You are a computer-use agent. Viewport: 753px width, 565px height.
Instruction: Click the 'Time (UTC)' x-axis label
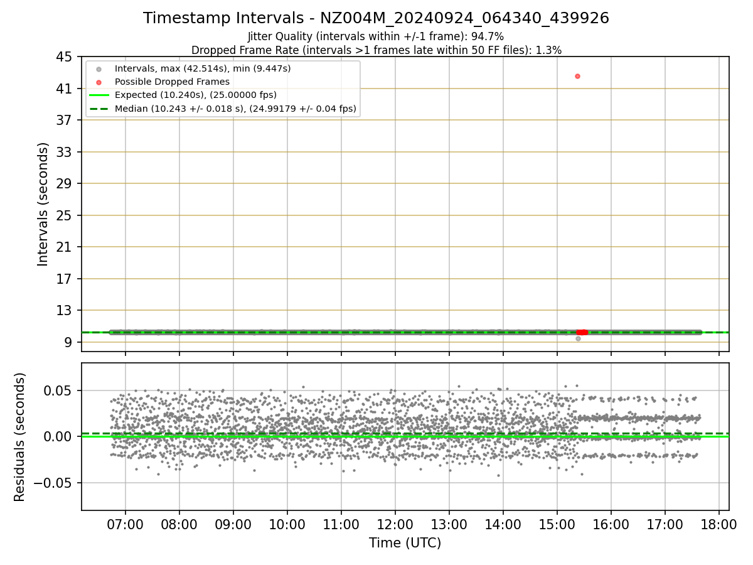(405, 543)
